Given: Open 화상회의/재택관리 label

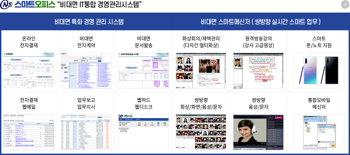Looking at the screenshot, I should pos(201,42).
